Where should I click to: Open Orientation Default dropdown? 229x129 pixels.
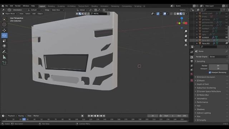point(35,10)
